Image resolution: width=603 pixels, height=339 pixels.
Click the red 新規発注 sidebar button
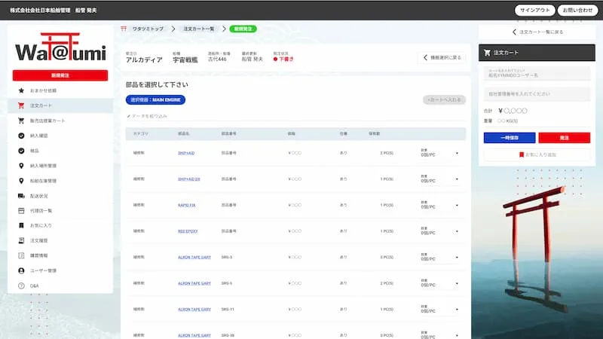click(x=60, y=75)
